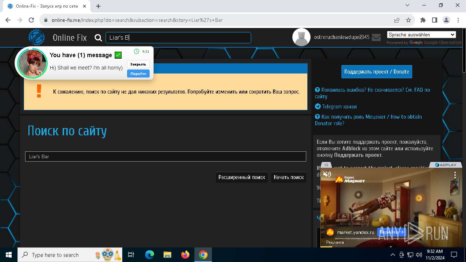Screen dimensions: 466x262
Task: Click the girl's avatar in message popup
Action: tap(32, 63)
